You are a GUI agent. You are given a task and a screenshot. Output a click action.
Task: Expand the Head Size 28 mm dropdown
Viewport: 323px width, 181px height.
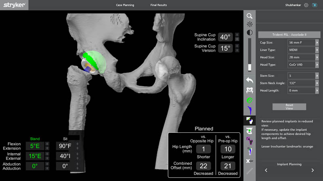pos(303,57)
